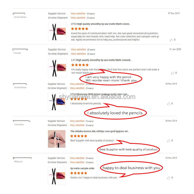Click reviewer name B****************t
The image size is (194, 194).
(22, 158)
